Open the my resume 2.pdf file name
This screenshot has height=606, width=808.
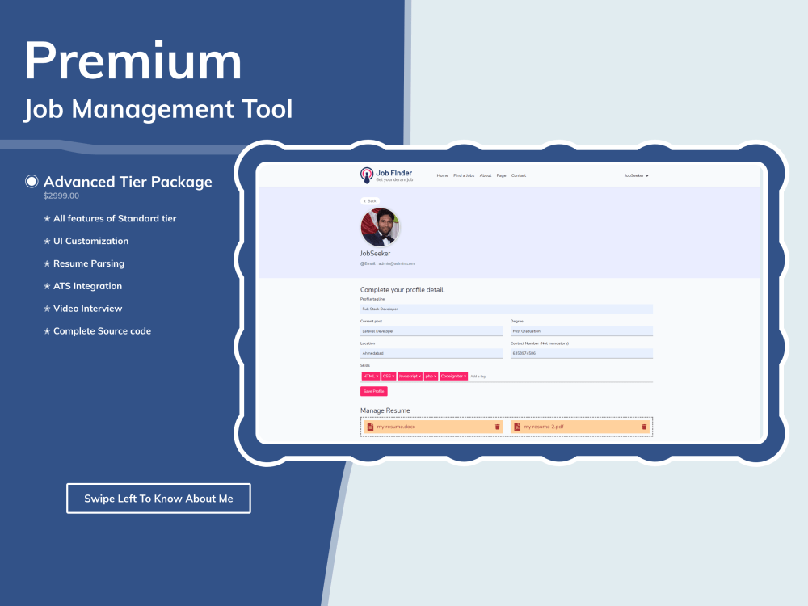(x=544, y=427)
